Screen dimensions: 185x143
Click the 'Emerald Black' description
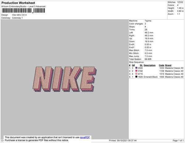[x=151, y=77]
